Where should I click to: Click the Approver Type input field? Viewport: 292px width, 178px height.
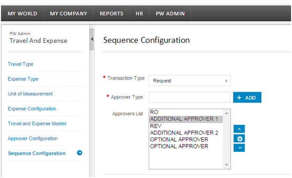(x=190, y=97)
